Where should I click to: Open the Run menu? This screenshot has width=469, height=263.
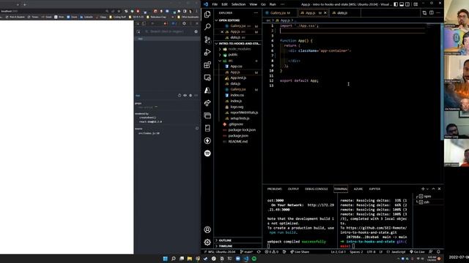[273, 4]
